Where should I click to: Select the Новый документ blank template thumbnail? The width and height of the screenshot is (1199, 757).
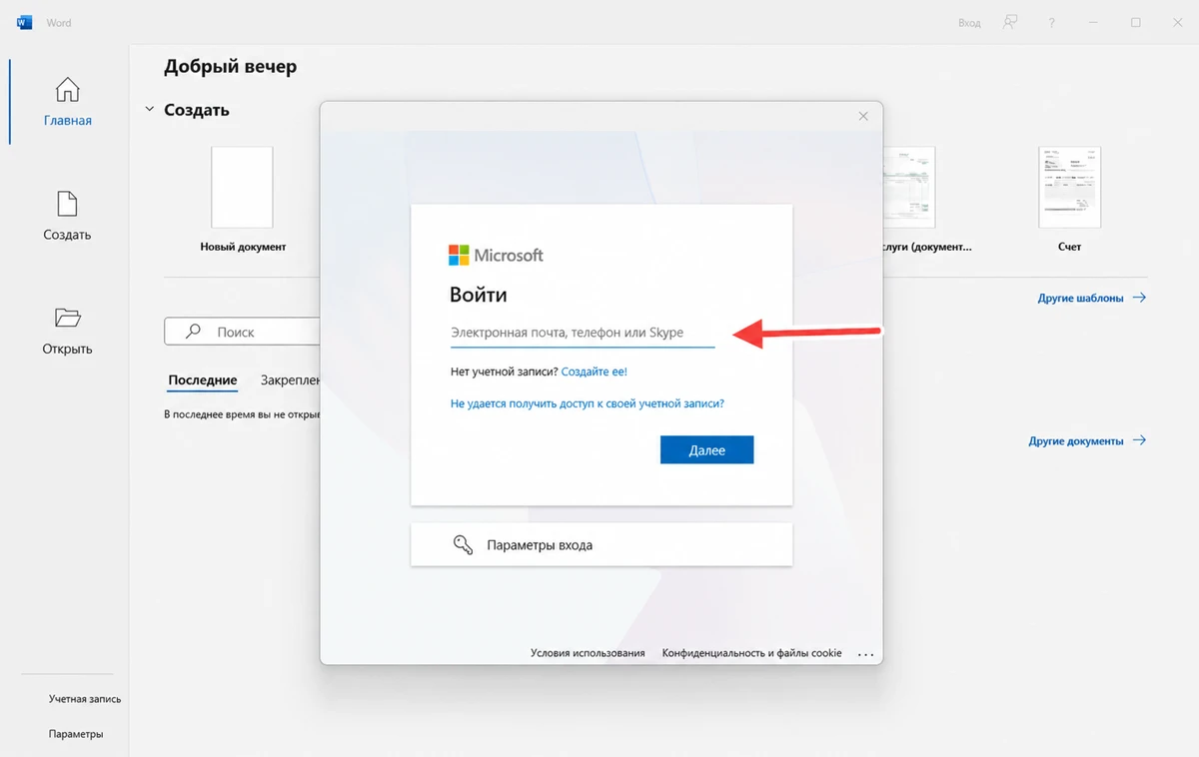pyautogui.click(x=242, y=188)
